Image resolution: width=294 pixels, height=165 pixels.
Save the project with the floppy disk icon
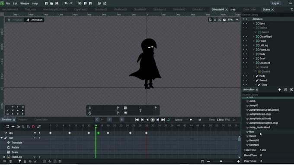coord(57,3)
